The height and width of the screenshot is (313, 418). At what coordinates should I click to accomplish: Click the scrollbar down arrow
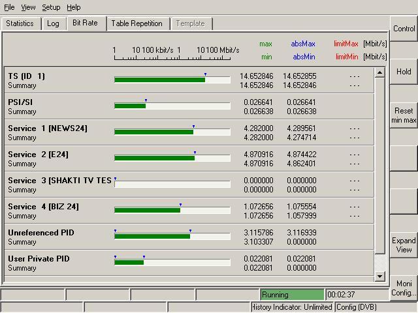tap(380, 276)
